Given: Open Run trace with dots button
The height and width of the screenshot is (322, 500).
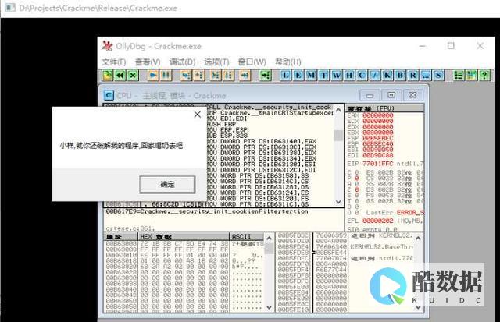Looking at the screenshot, I should tap(425, 76).
